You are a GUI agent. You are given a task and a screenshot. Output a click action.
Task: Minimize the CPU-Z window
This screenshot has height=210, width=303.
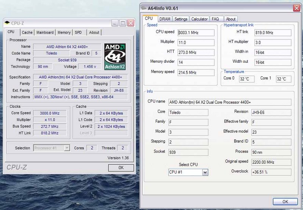tap(115, 23)
